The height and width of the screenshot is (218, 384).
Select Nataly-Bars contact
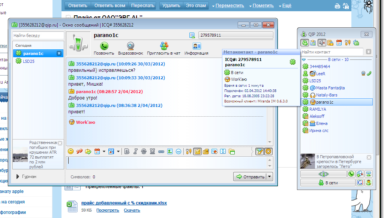[337, 95]
